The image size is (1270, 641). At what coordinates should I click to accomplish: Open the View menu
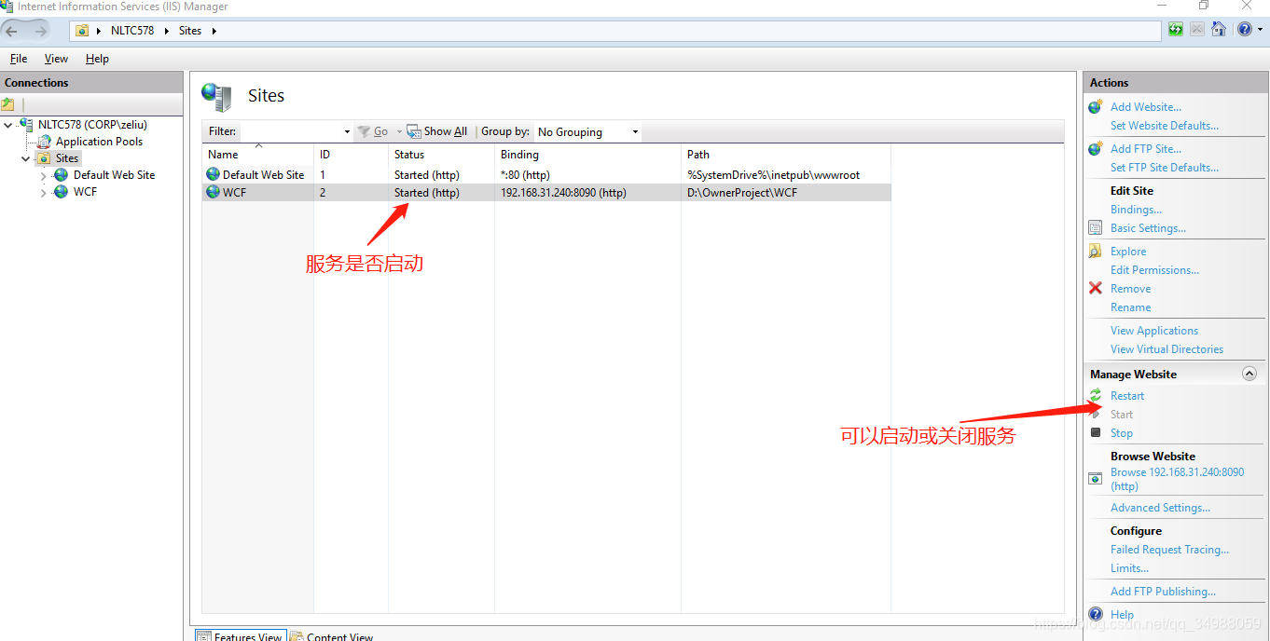[x=56, y=59]
